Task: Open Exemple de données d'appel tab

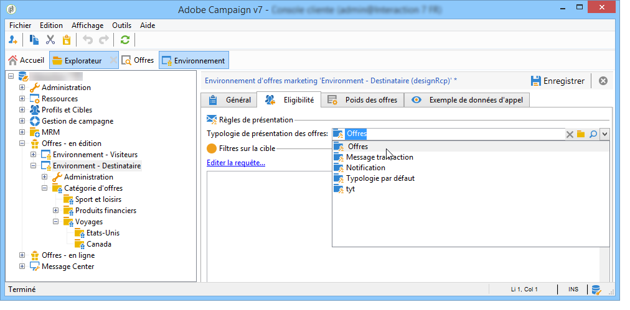Action: coord(467,100)
